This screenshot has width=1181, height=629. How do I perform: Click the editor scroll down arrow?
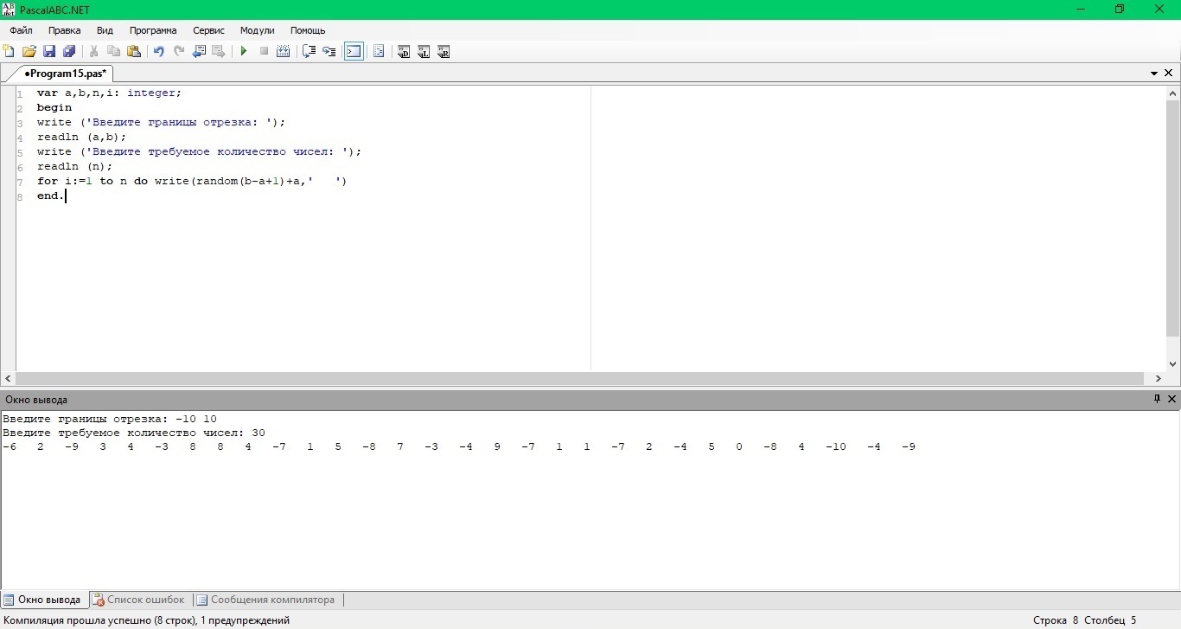(1173, 364)
